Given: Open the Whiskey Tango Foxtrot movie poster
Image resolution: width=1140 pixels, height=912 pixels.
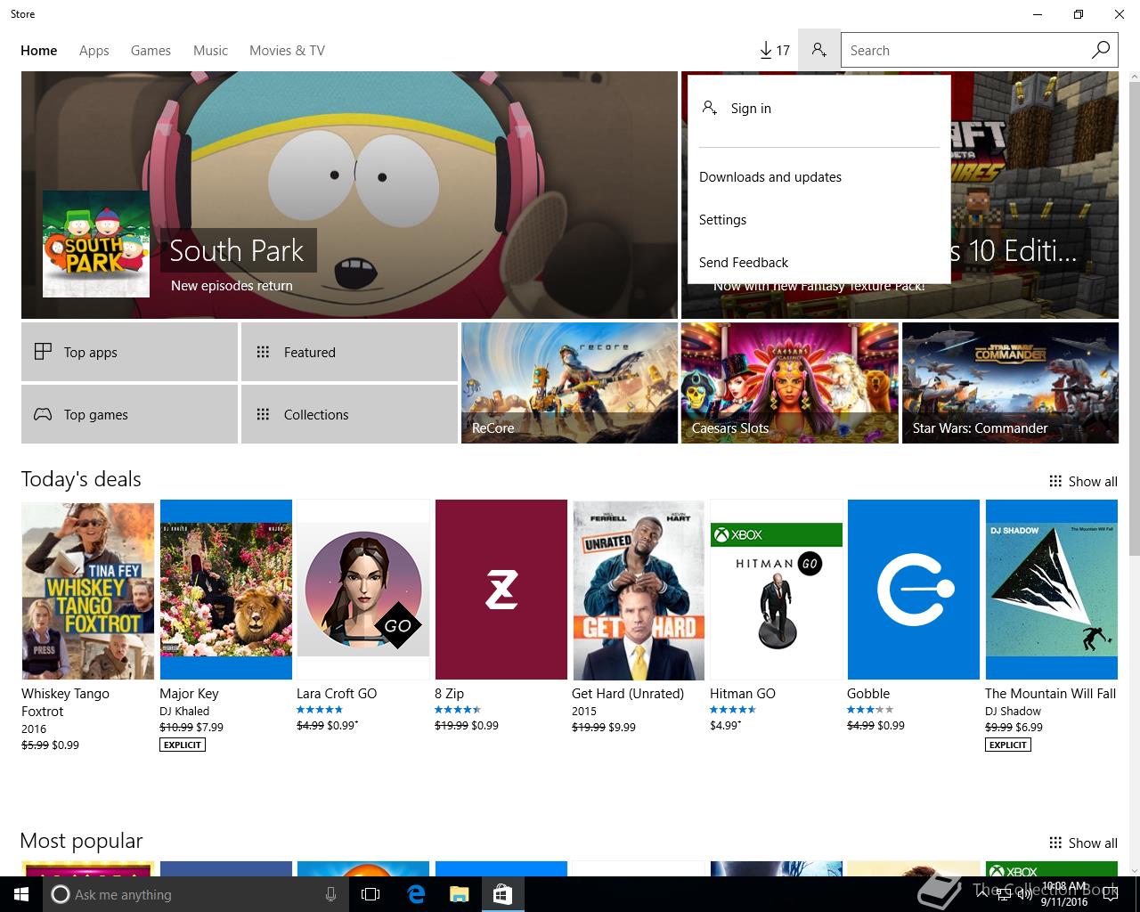Looking at the screenshot, I should pyautogui.click(x=87, y=590).
